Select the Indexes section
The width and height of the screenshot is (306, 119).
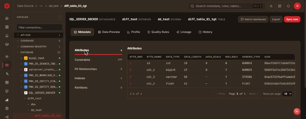point(98,78)
